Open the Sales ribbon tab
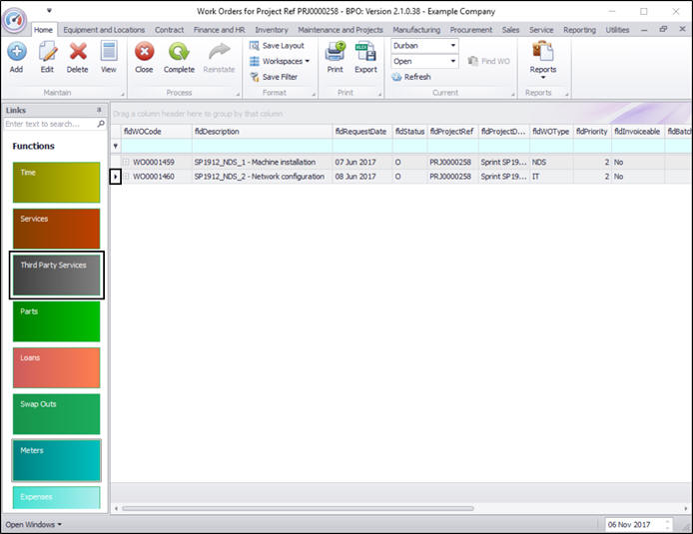Screen dimensions: 693x534 [510, 30]
